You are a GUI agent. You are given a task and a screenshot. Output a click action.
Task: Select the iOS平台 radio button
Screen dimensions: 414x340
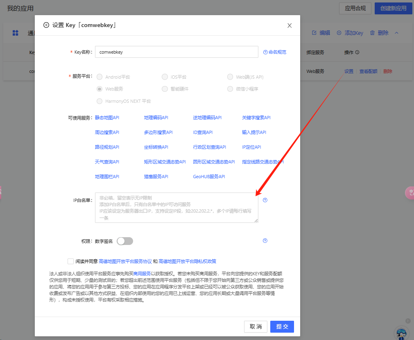point(165,77)
